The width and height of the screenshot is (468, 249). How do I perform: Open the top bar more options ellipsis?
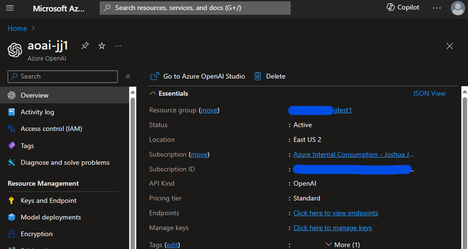tap(437, 8)
